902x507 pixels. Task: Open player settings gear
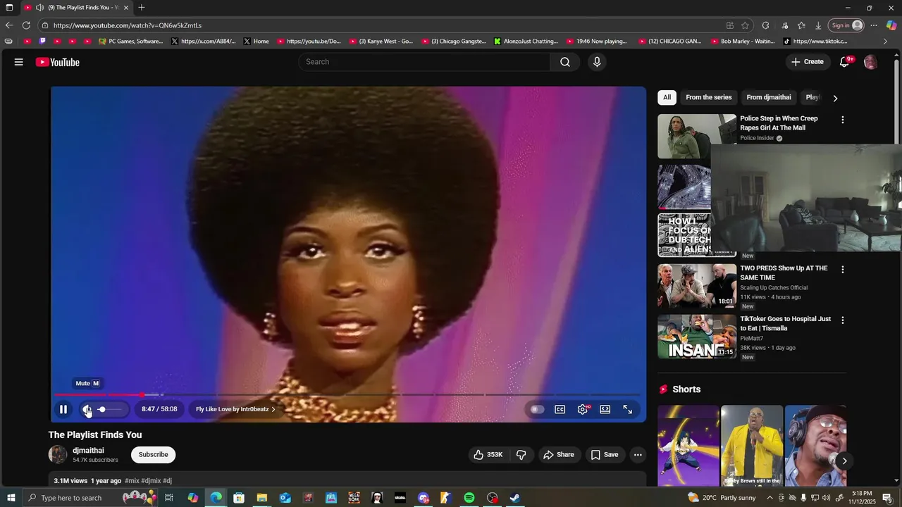click(583, 409)
